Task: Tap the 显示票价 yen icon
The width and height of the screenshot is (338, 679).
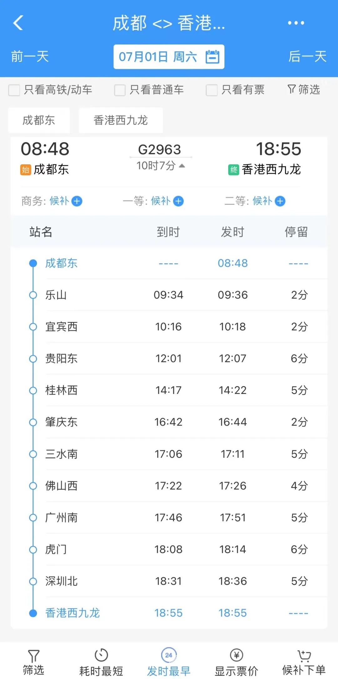Action: click(236, 655)
